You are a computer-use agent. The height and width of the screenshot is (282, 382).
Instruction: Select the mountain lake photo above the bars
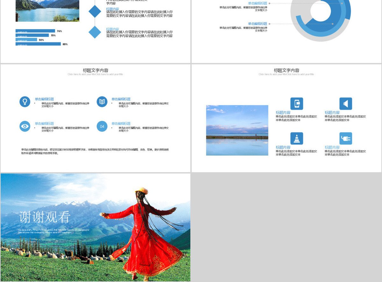47,11
